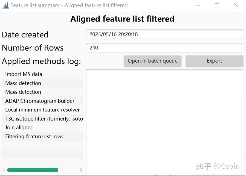246x176 pixels.
Task: Select the second Mass detection entry
Action: 23,92
